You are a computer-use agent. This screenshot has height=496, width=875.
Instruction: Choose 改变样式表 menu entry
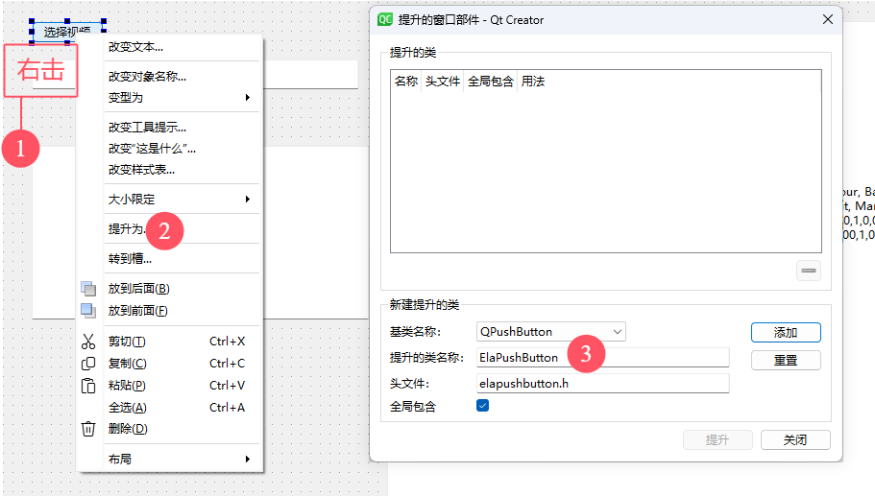(x=142, y=170)
